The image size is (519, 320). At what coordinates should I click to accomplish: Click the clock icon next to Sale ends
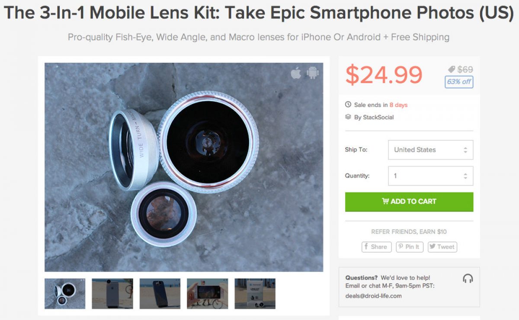coord(348,105)
